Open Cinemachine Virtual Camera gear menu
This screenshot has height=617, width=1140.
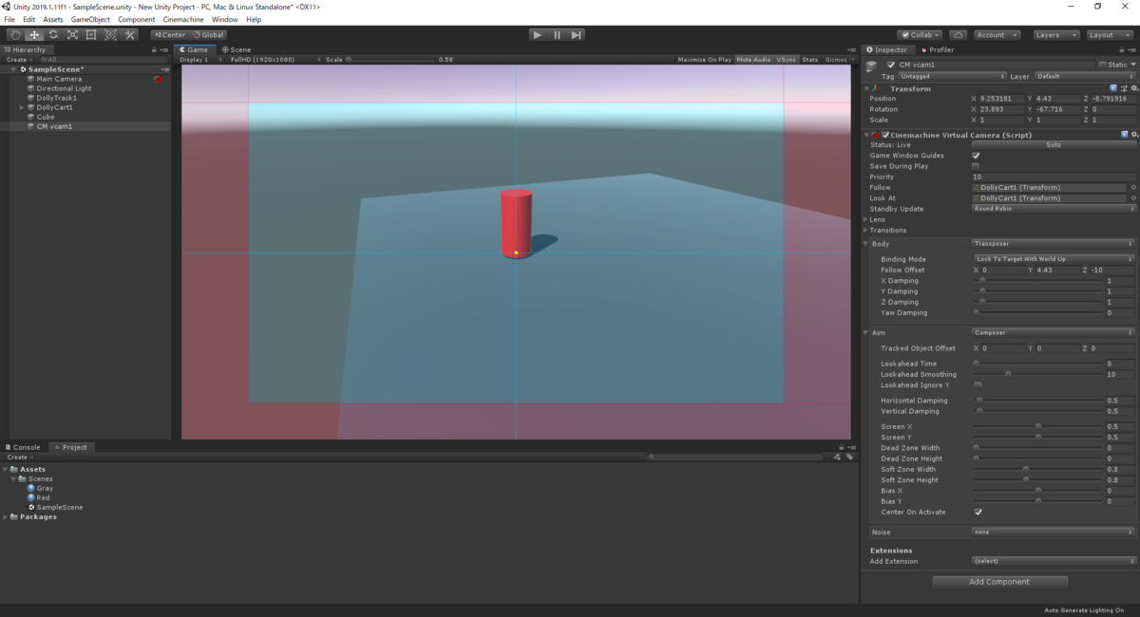coord(1132,135)
